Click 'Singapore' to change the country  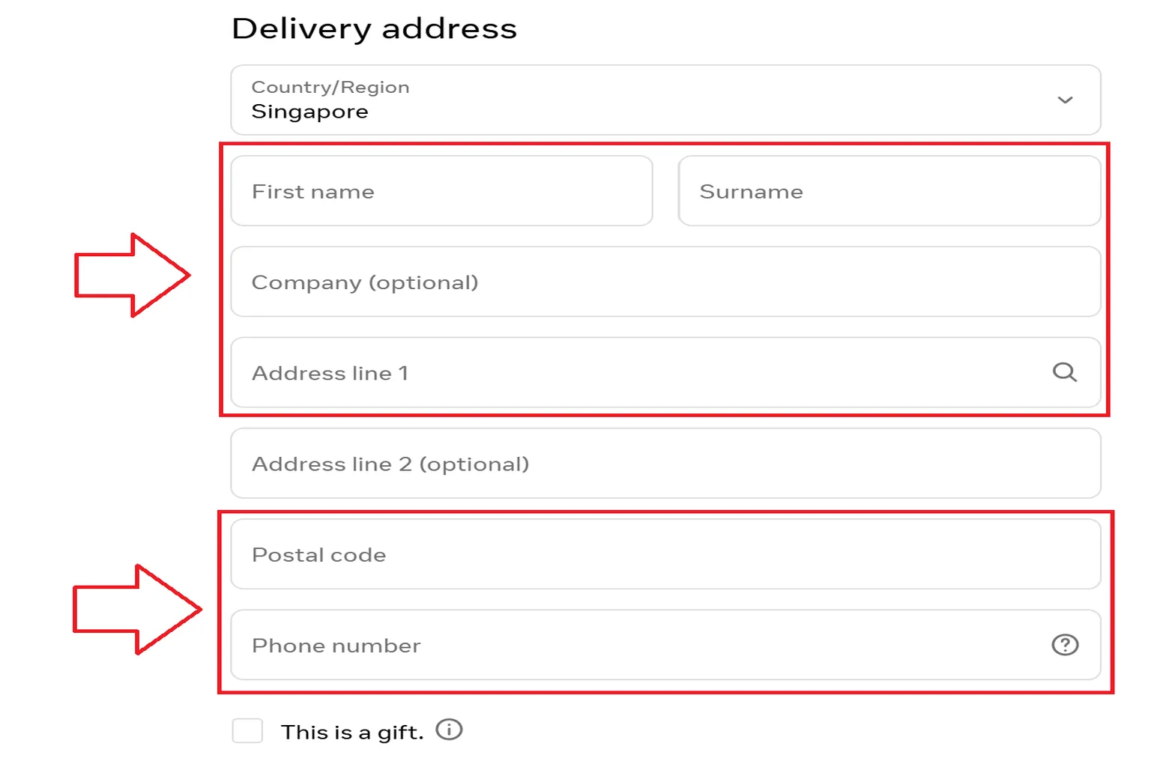point(309,112)
